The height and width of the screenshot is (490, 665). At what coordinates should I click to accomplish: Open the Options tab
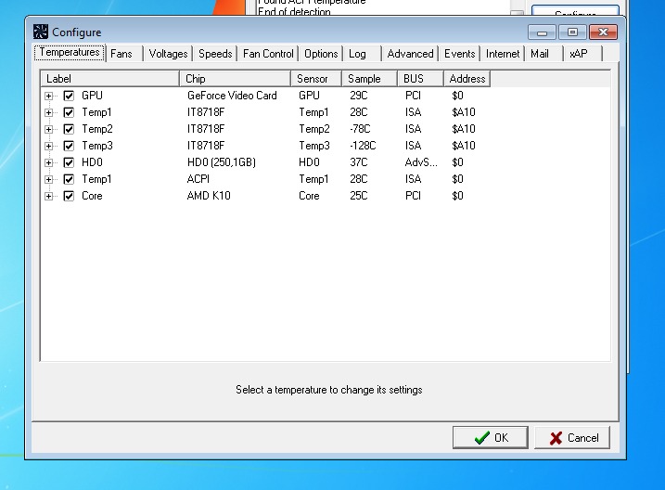pos(321,54)
